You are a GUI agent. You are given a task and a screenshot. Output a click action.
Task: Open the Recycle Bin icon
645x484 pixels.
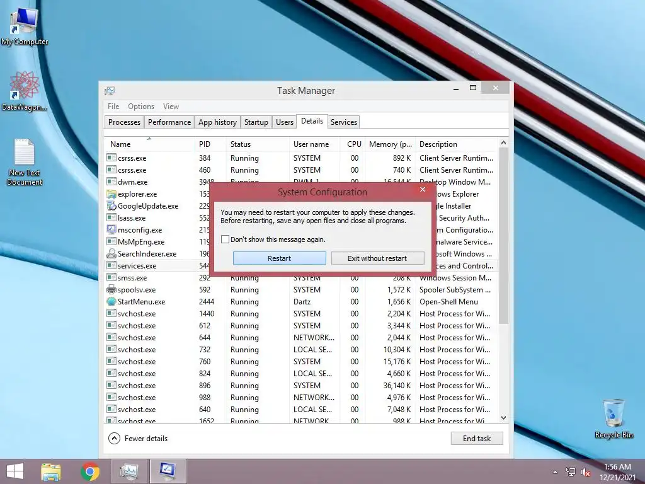[614, 418]
